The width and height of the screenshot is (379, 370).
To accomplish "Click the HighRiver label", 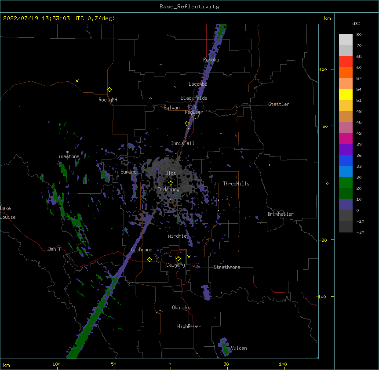I will (189, 326).
